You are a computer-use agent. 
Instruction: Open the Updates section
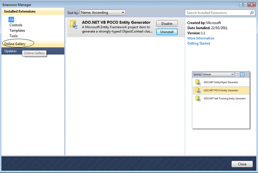(33, 51)
